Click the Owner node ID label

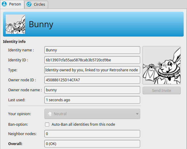click(x=22, y=80)
